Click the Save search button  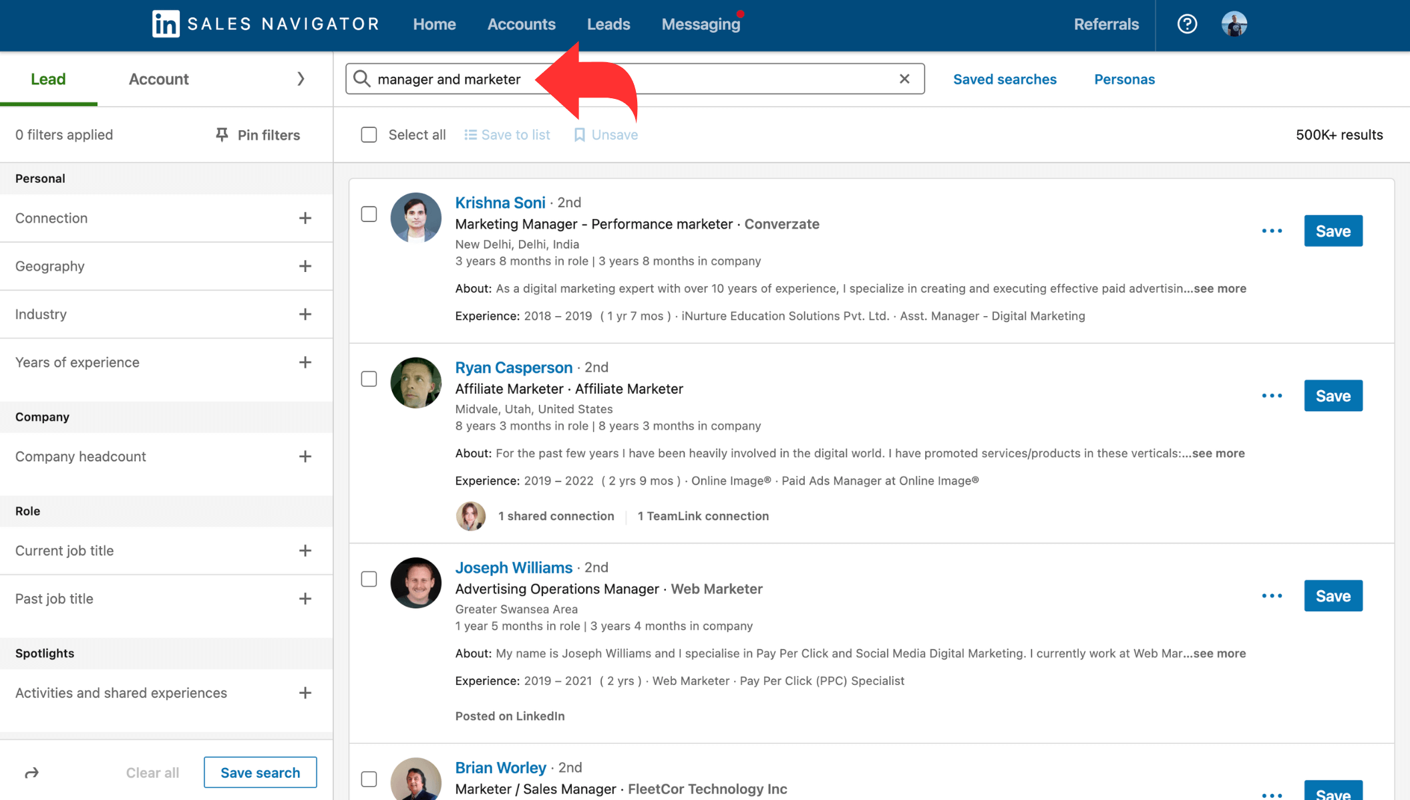[260, 772]
